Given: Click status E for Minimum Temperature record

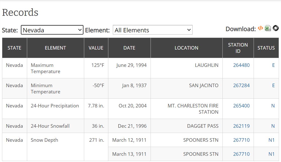Looking at the screenshot, I should click(273, 85).
